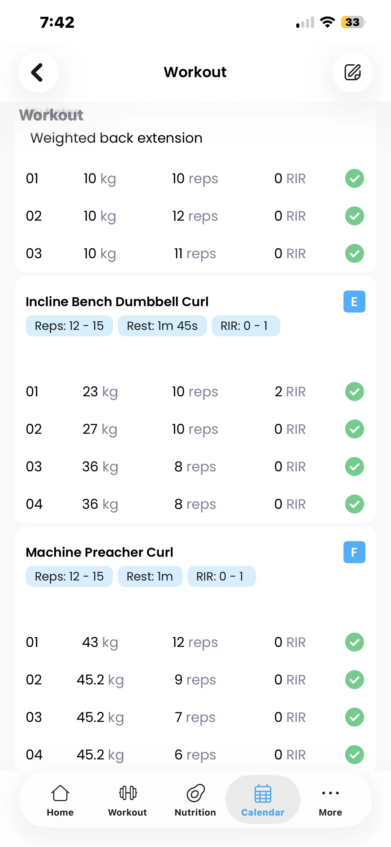Tap the blue E superset badge

[354, 302]
